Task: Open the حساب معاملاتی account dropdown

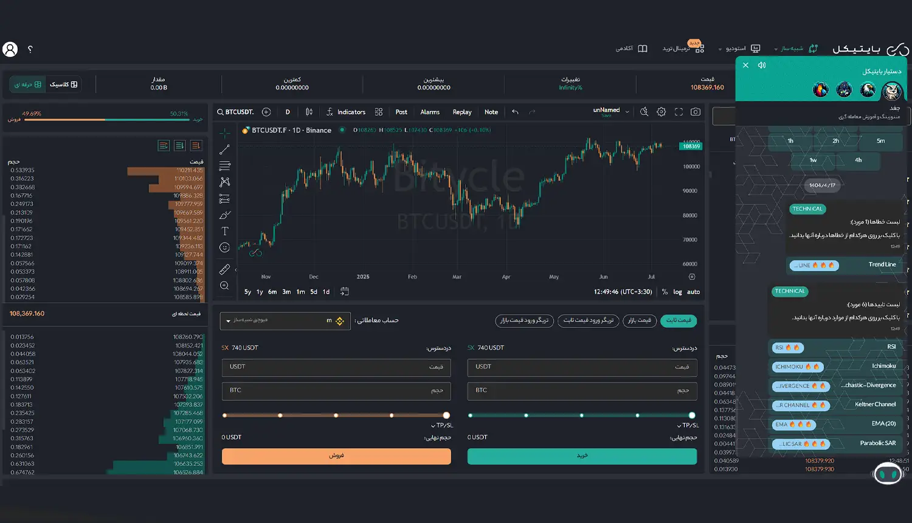Action: tap(285, 320)
